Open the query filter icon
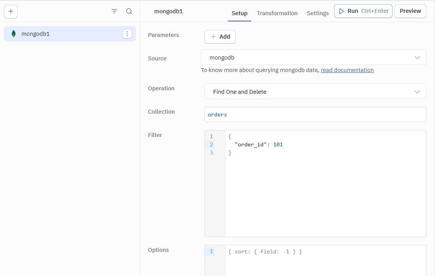The height and width of the screenshot is (276, 435). (x=114, y=11)
